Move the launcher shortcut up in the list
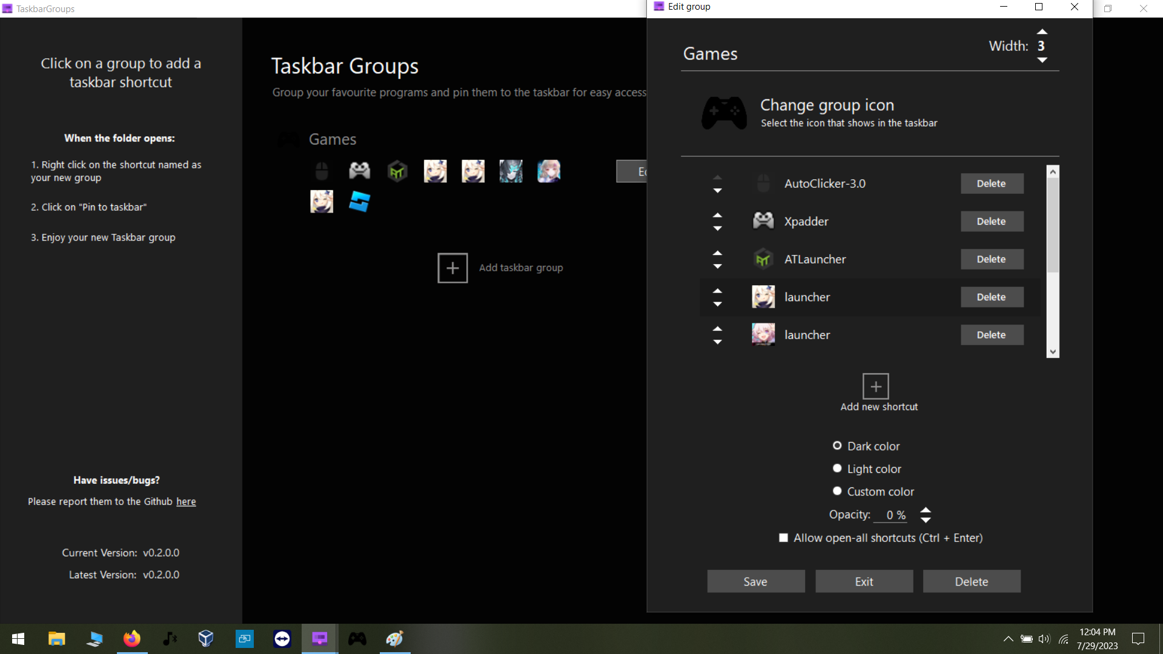Image resolution: width=1163 pixels, height=654 pixels. click(718, 289)
